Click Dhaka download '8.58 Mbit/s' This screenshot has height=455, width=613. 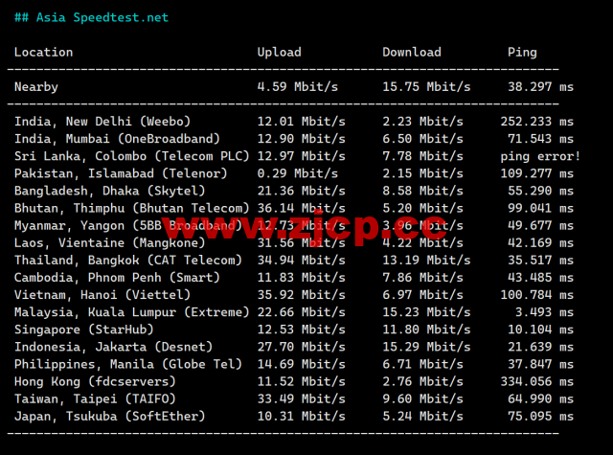(422, 191)
